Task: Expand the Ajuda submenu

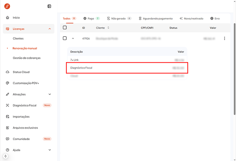Action: pyautogui.click(x=50, y=150)
